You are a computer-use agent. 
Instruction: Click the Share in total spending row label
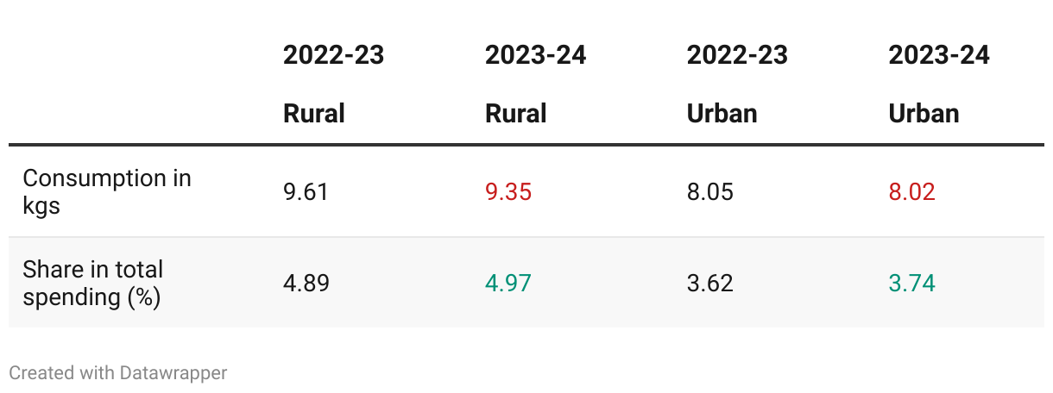[93, 283]
